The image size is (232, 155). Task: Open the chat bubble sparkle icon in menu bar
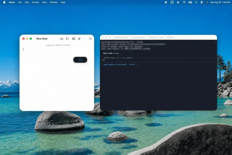[x=172, y=2]
